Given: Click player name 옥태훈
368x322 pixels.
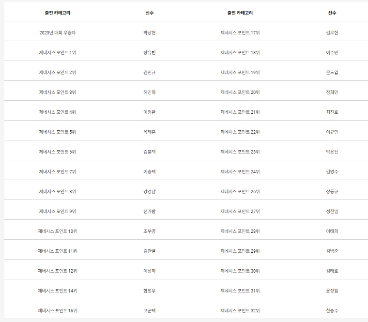Looking at the screenshot, I should point(150,132).
